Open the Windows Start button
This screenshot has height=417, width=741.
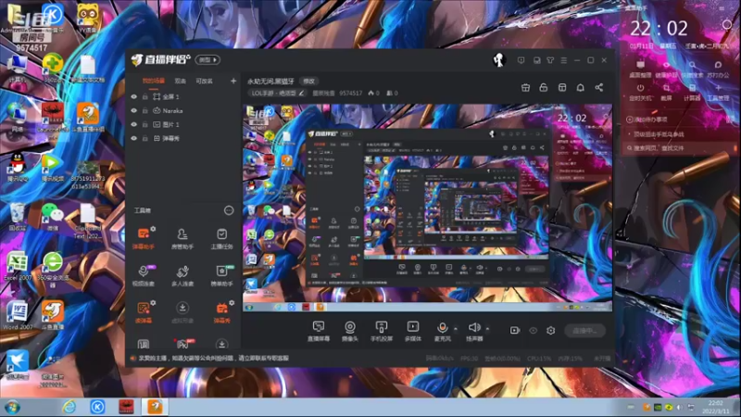(12, 407)
